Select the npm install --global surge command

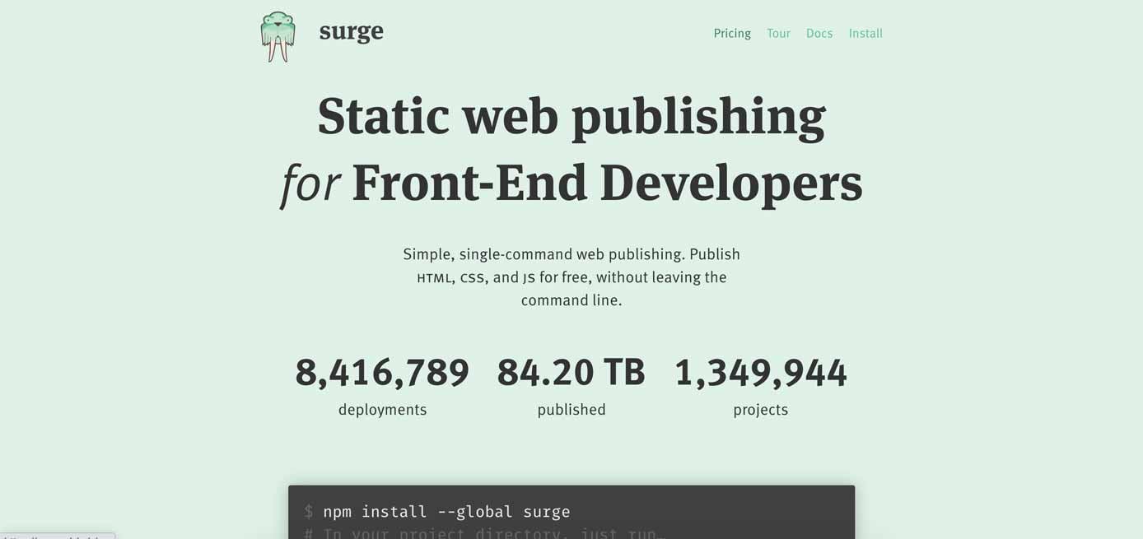447,511
